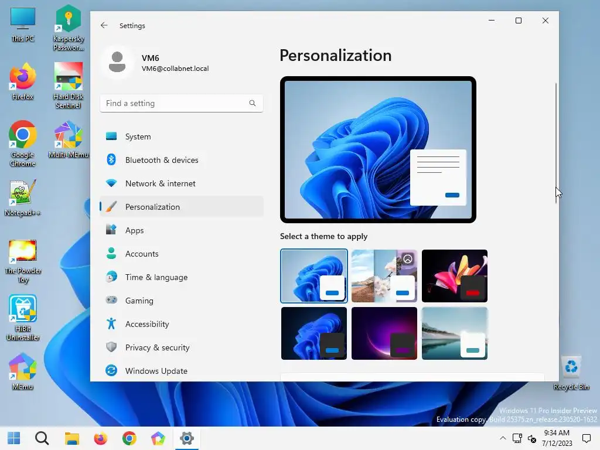The image size is (600, 450).
Task: Open Network & internet settings
Action: (x=182, y=183)
